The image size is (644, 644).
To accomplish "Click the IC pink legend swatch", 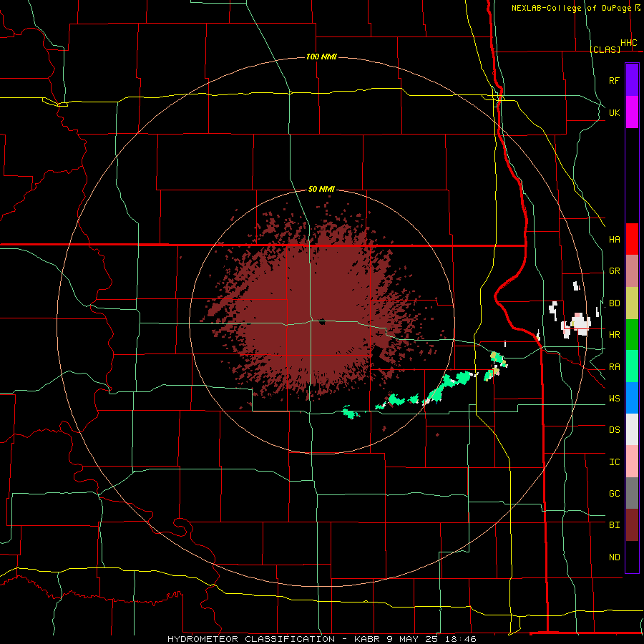I will (x=632, y=462).
